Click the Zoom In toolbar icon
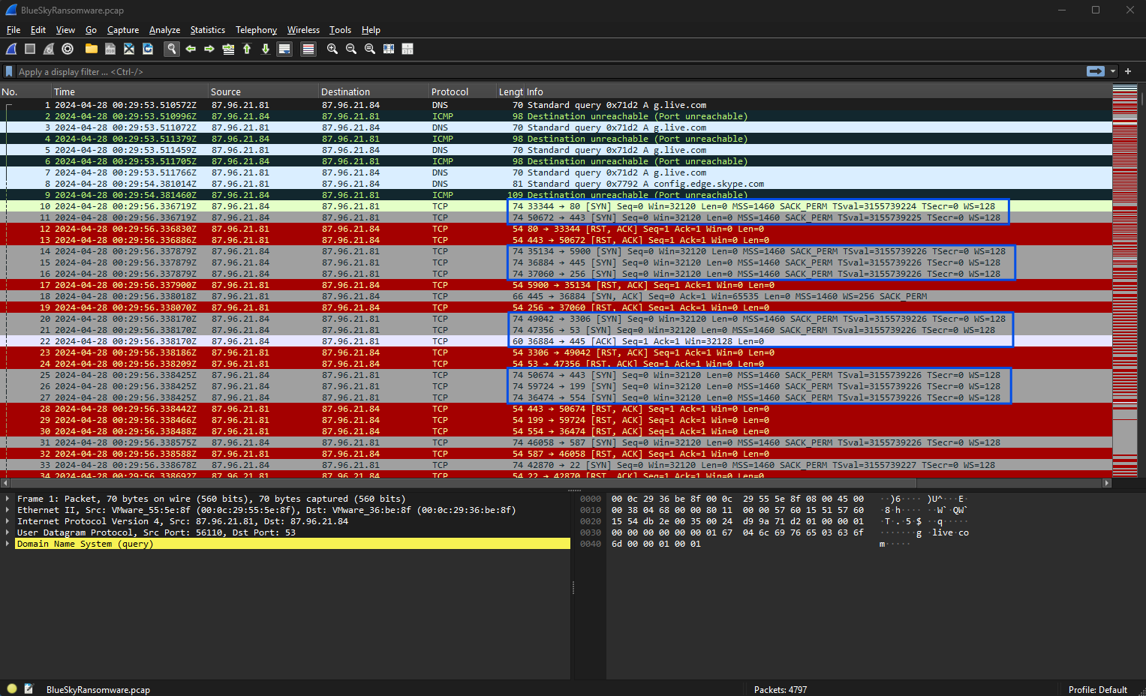The width and height of the screenshot is (1146, 696). click(332, 49)
